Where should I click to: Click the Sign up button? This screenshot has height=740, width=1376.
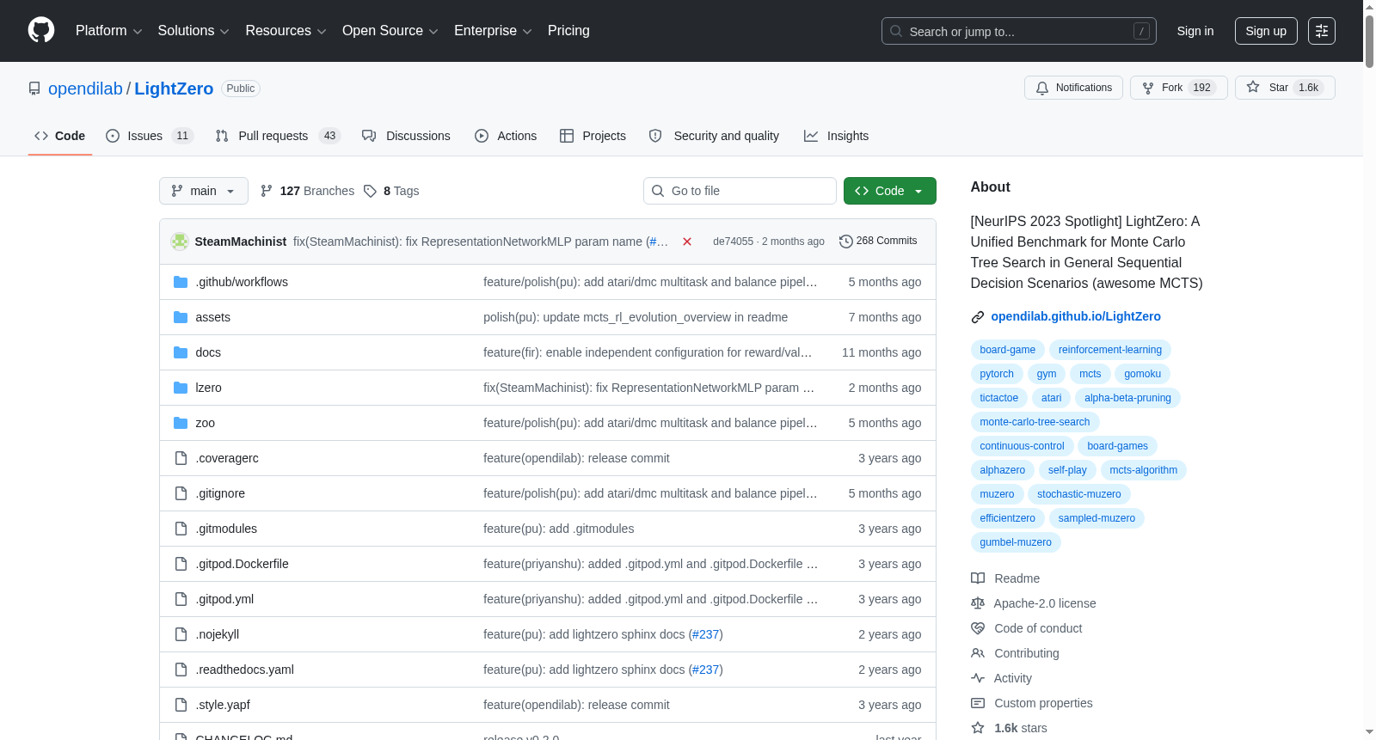1266,31
